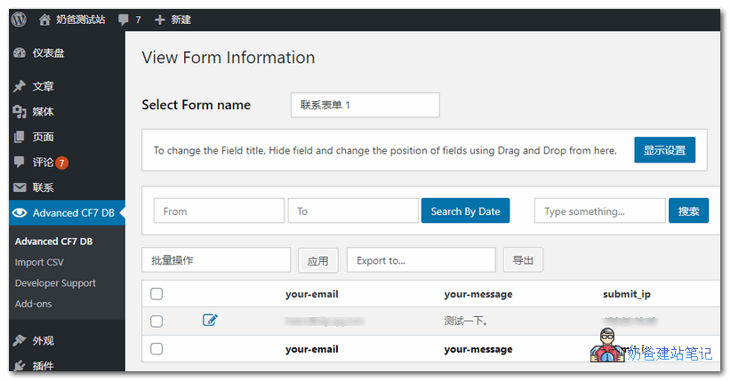Open Add-ons submenu link
Image resolution: width=730 pixels, height=381 pixels.
pyautogui.click(x=33, y=304)
